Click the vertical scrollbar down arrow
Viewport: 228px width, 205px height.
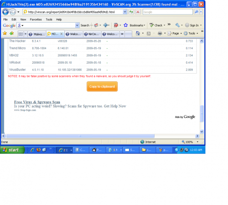pos(202,131)
